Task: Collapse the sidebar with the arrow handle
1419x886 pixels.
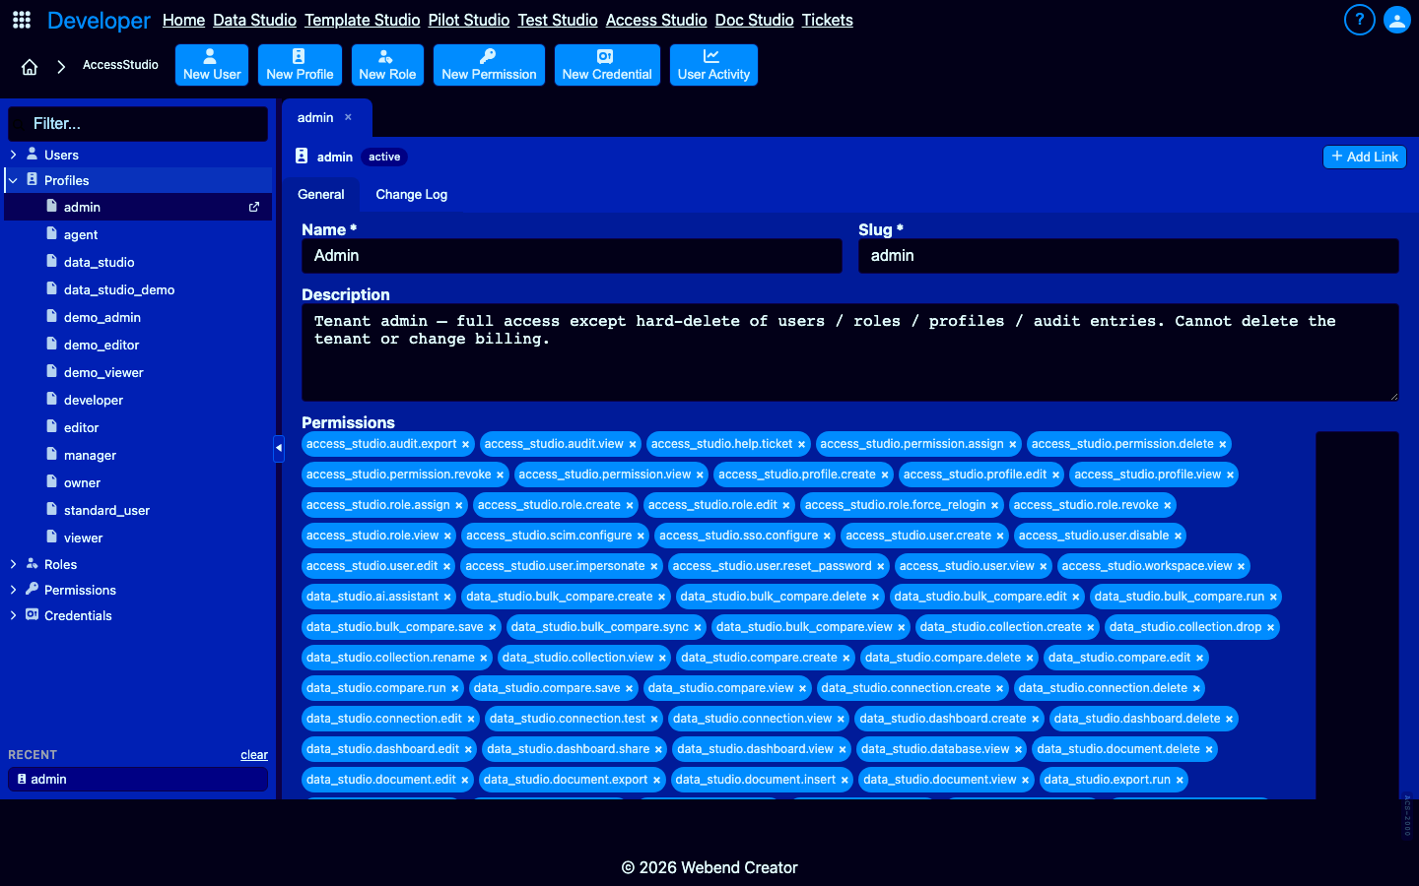Action: click(279, 448)
